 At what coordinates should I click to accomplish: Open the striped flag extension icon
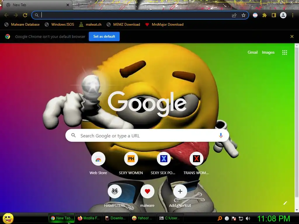[255, 15]
